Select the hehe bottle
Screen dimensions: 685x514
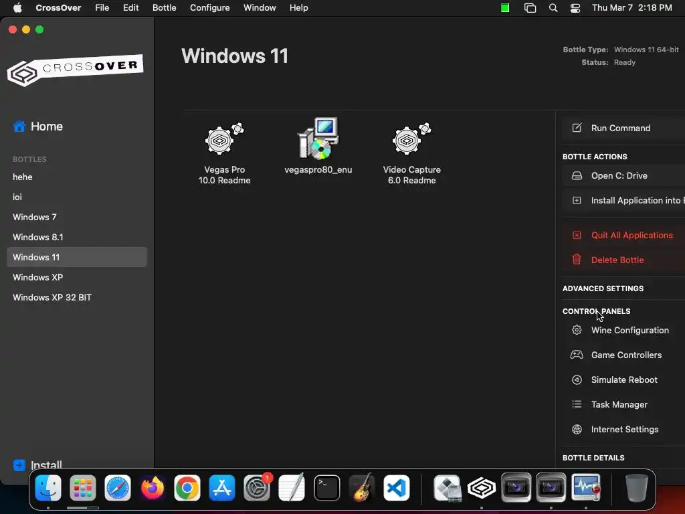[76, 177]
